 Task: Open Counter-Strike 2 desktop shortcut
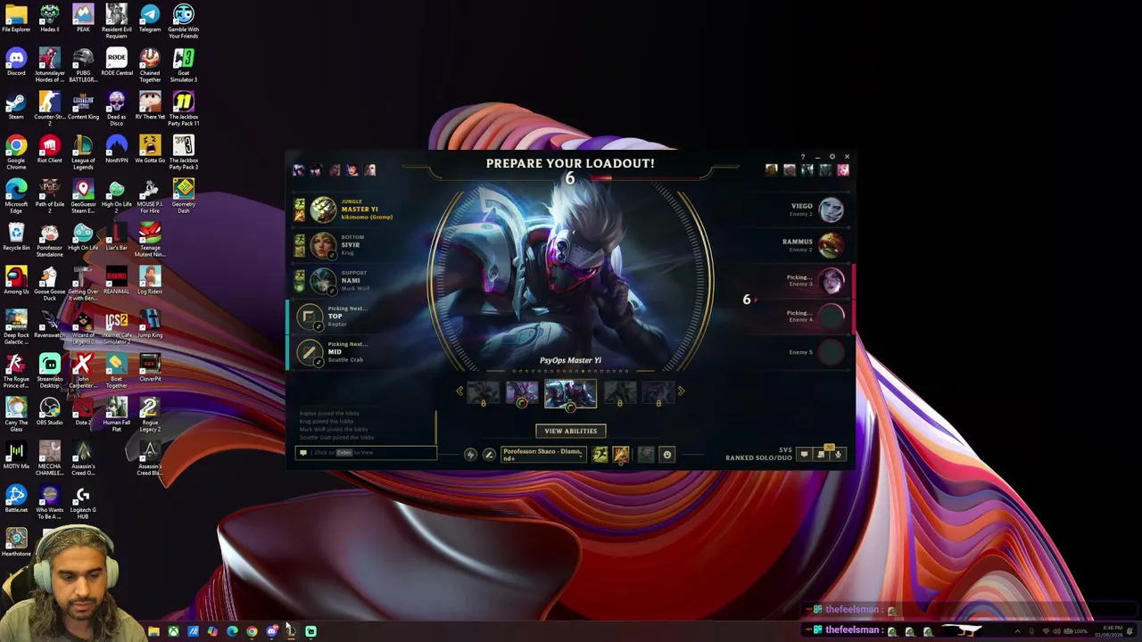(49, 107)
